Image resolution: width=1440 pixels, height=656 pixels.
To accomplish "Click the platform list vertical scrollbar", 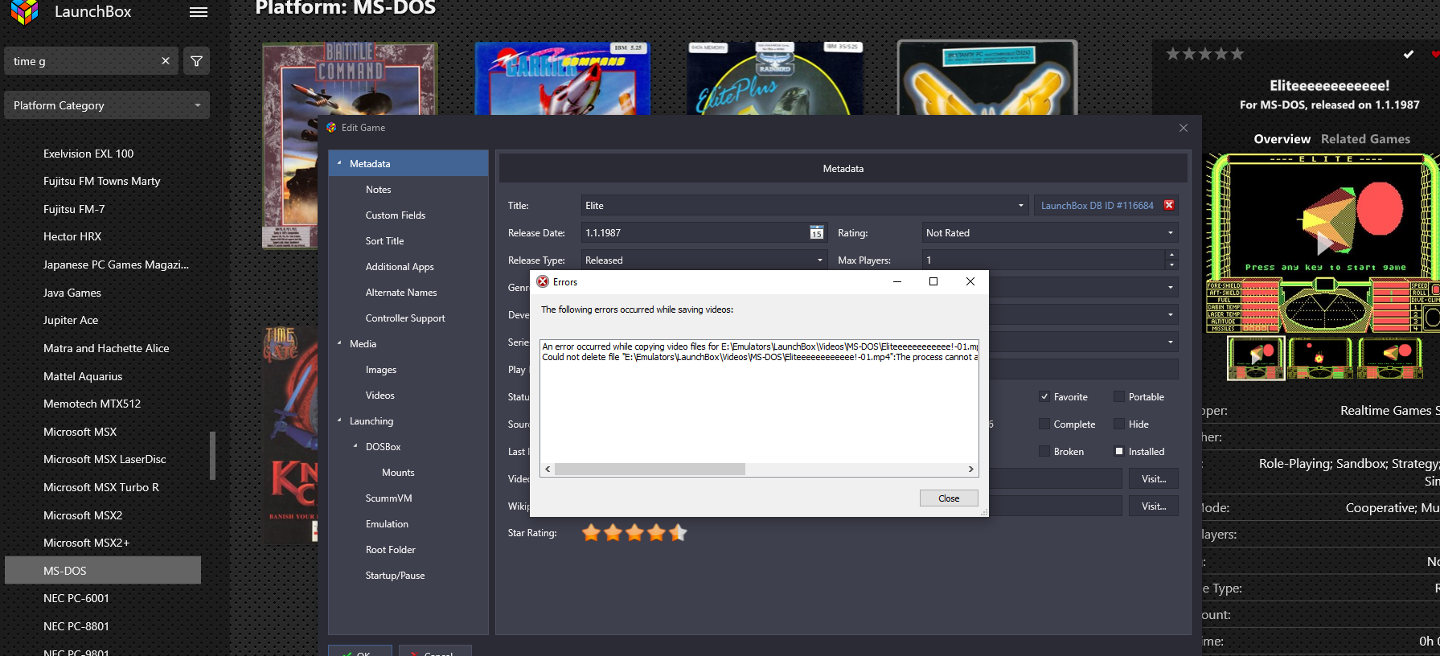I will (212, 455).
